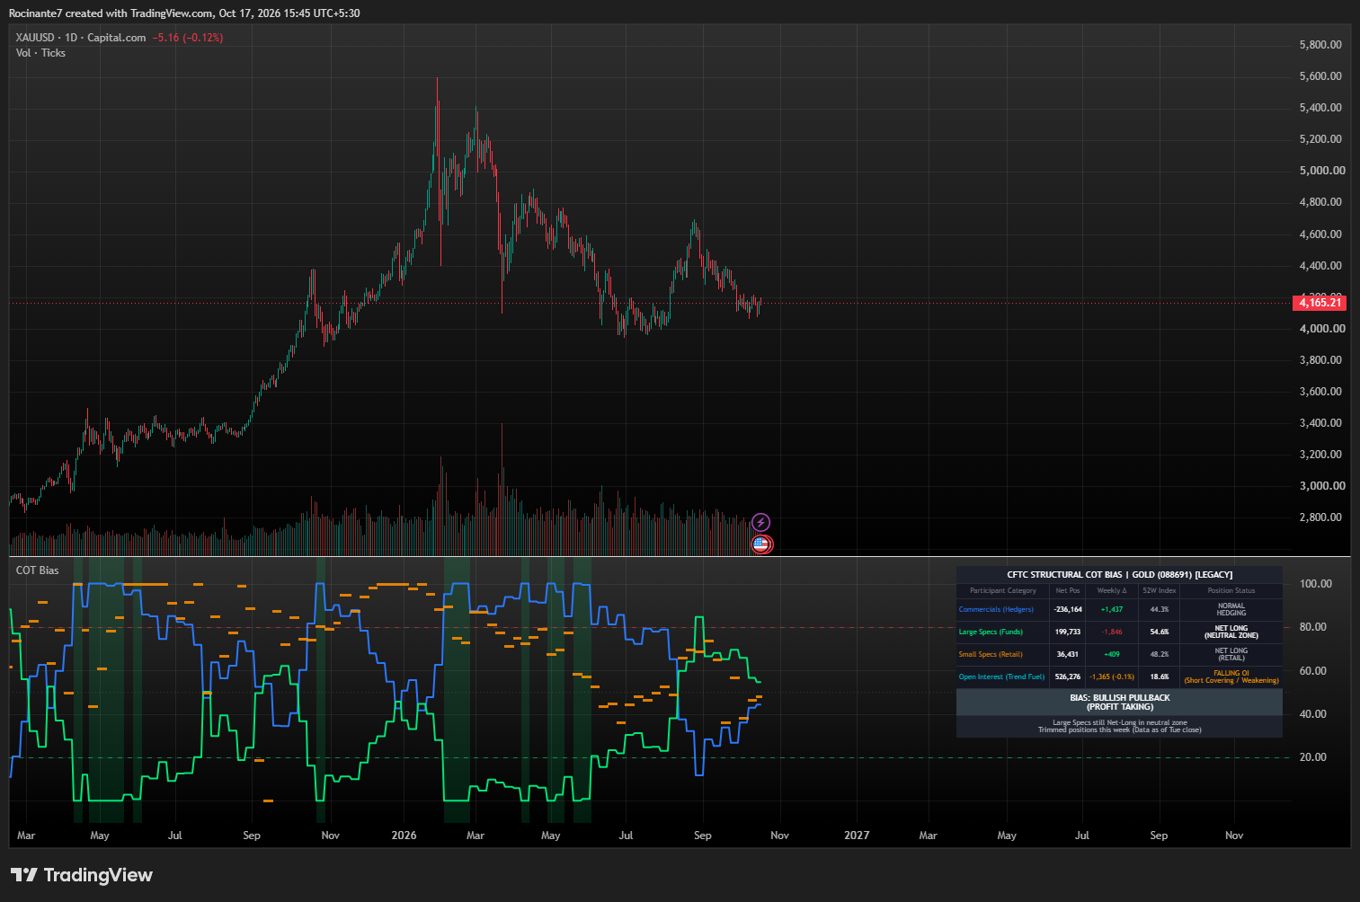The height and width of the screenshot is (902, 1360).
Task: Click the 20.00 COT Bias axis label
Action: tap(1313, 757)
